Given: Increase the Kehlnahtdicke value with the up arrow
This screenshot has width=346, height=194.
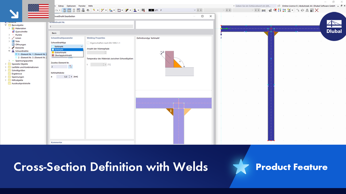Looking at the screenshot, I should [x=69, y=75].
